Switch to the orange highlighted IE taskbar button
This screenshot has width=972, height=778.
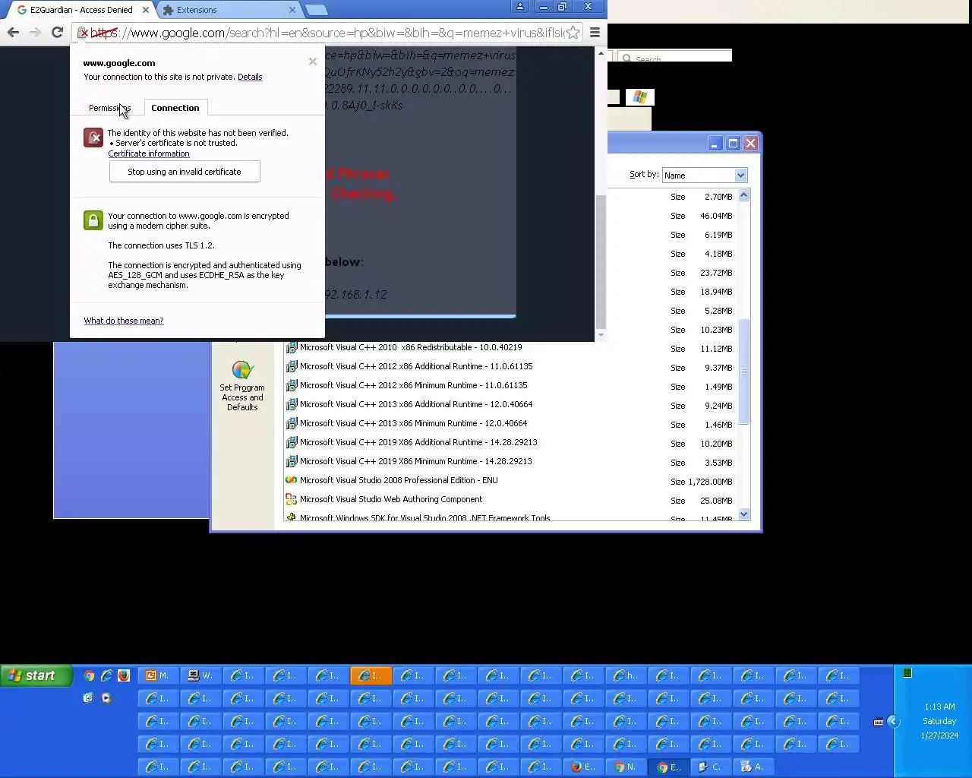point(371,675)
